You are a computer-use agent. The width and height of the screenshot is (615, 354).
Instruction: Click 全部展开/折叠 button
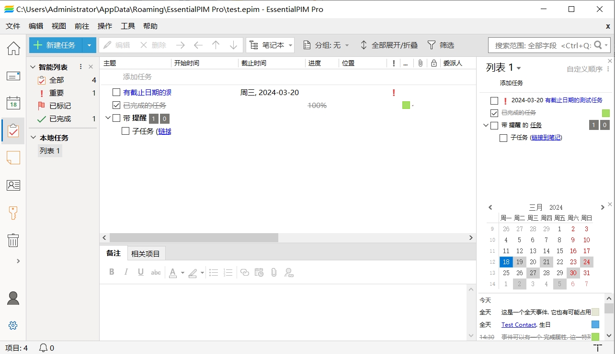click(388, 45)
